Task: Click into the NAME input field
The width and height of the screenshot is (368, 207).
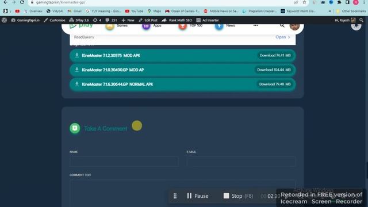Action: pos(124,162)
